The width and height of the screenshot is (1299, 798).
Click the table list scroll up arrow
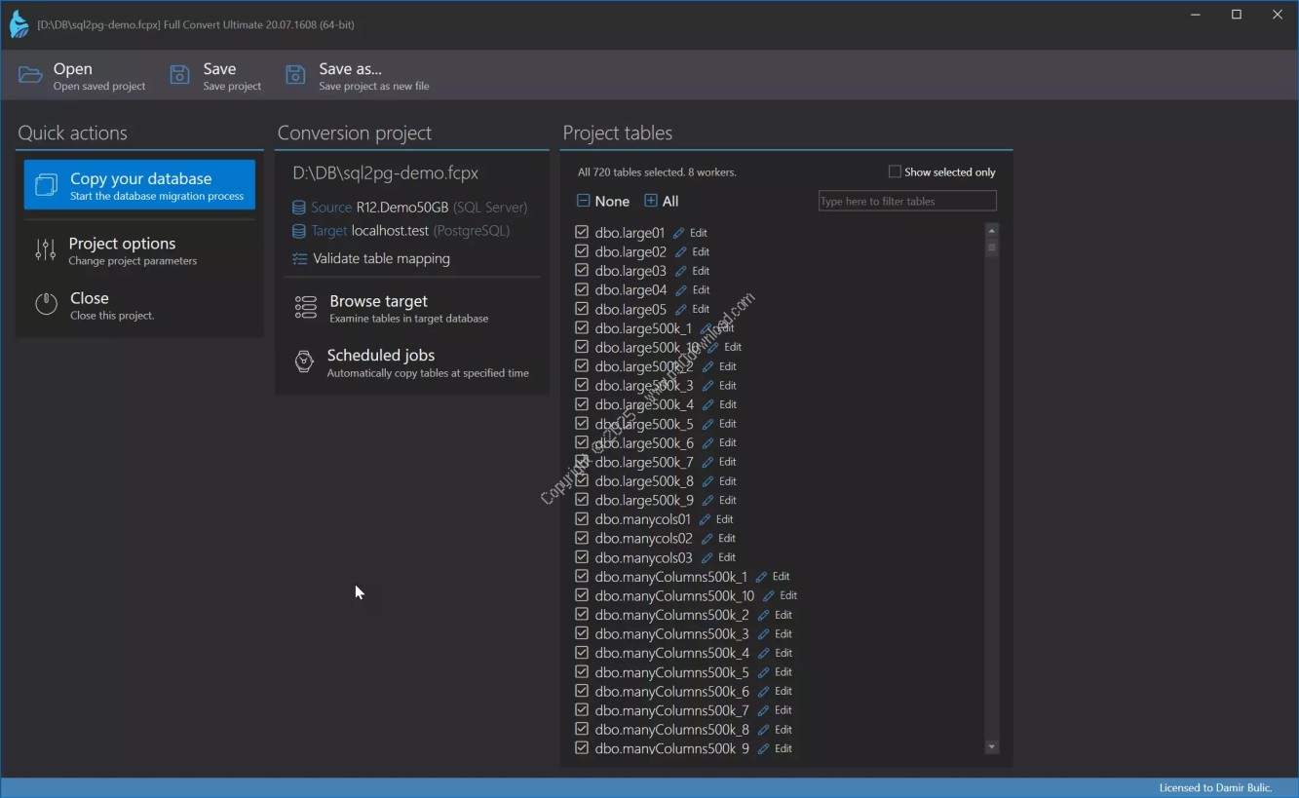click(992, 231)
